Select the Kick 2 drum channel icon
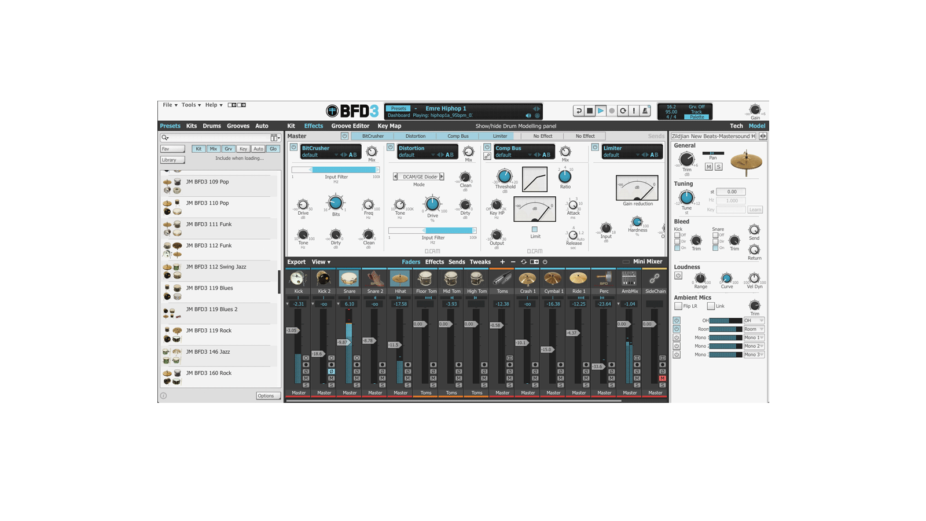Screen dimensions: 926x521 click(324, 278)
